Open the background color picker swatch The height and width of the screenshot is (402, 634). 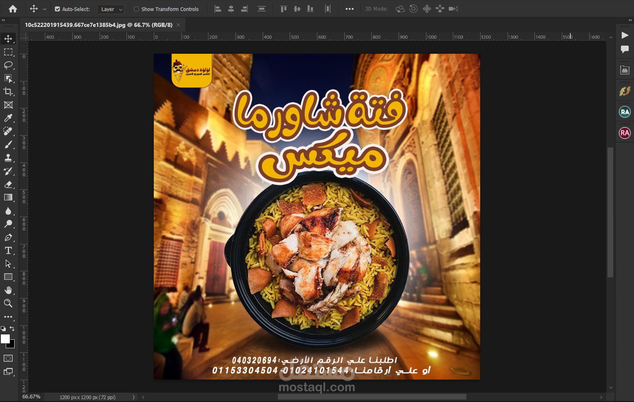(x=12, y=345)
